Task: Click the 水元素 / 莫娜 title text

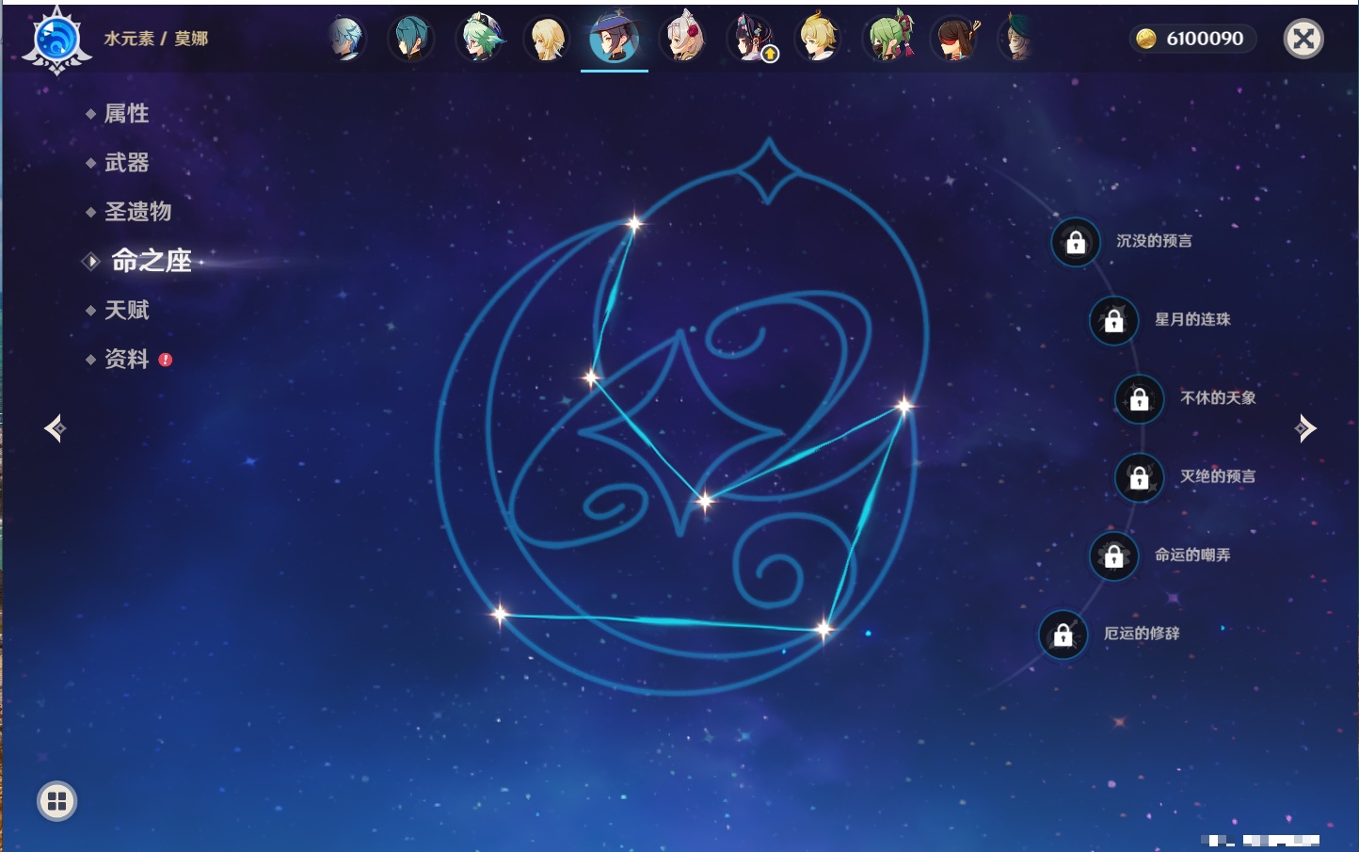Action: coord(156,39)
